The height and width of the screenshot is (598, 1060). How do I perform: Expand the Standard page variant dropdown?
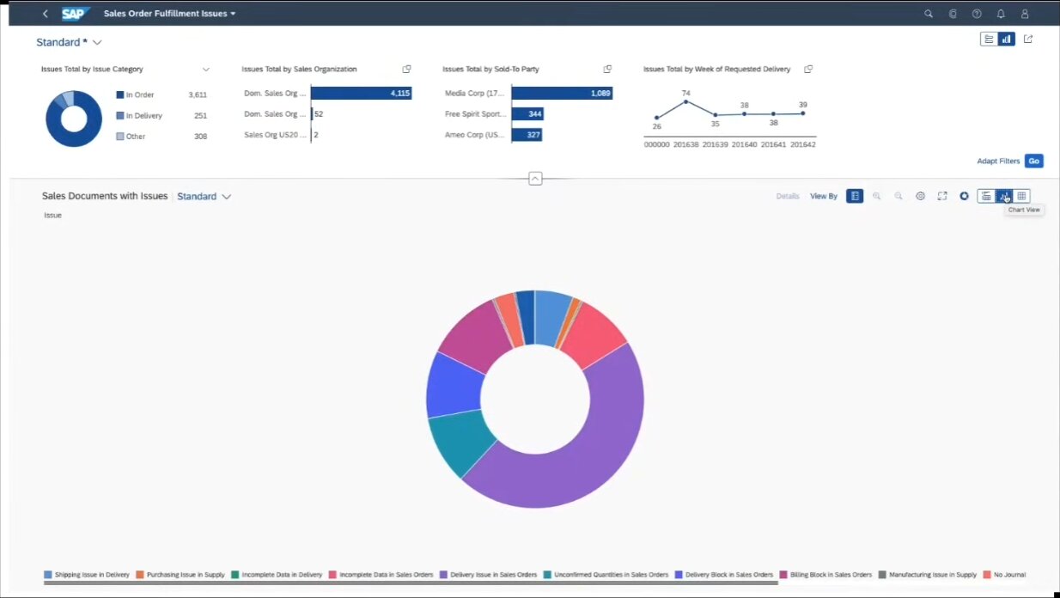[x=97, y=42]
